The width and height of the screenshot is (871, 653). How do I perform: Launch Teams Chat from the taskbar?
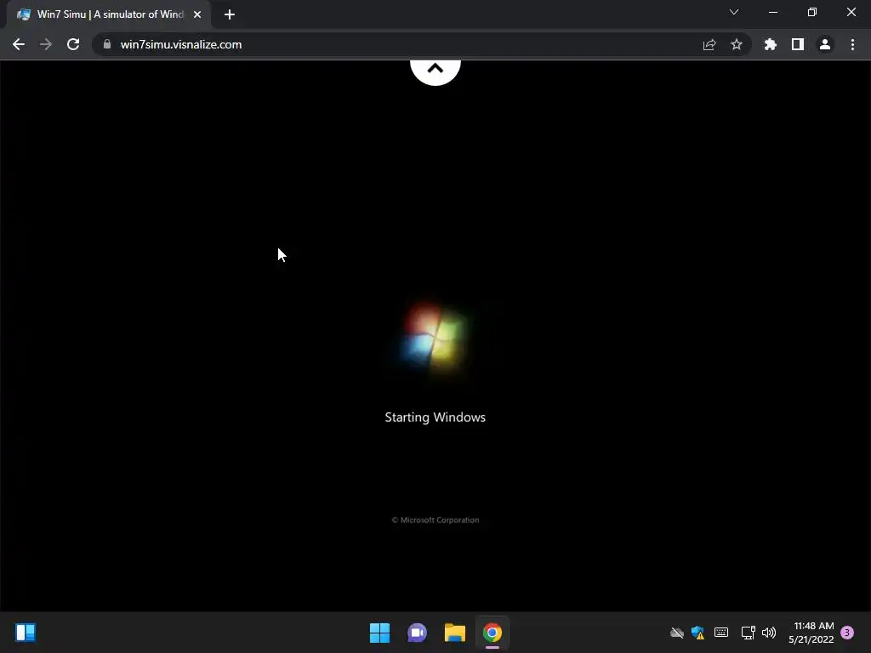point(417,633)
